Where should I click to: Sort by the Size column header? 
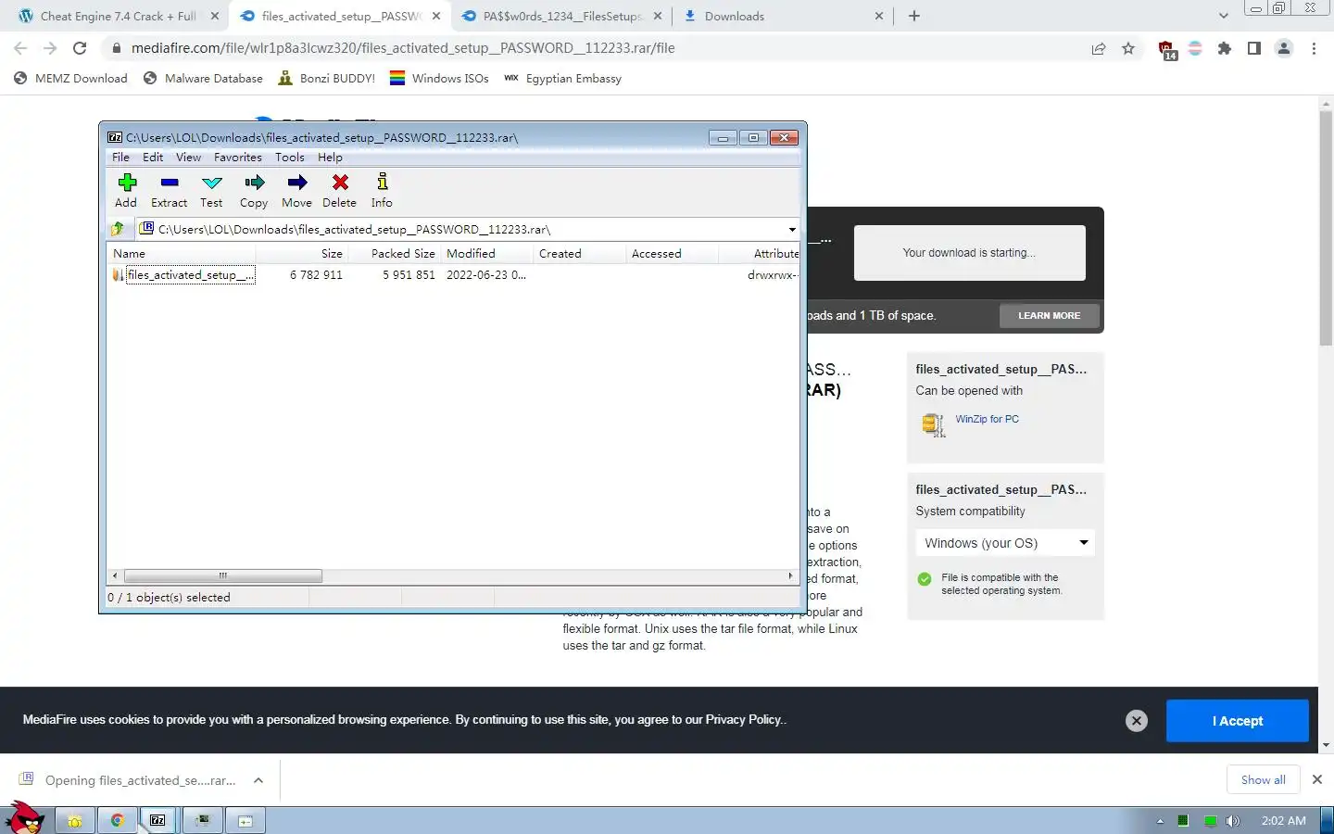[x=302, y=253]
